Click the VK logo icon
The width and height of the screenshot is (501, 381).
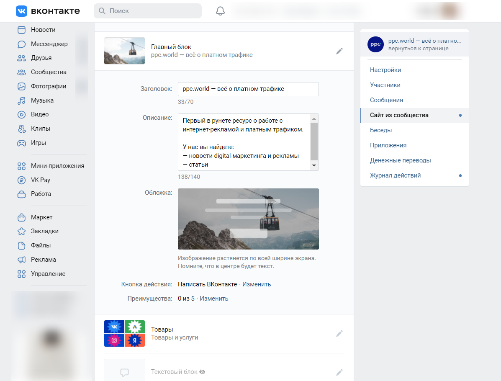(21, 11)
